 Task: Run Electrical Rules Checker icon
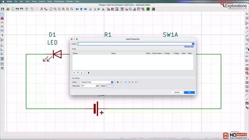click(126, 9)
